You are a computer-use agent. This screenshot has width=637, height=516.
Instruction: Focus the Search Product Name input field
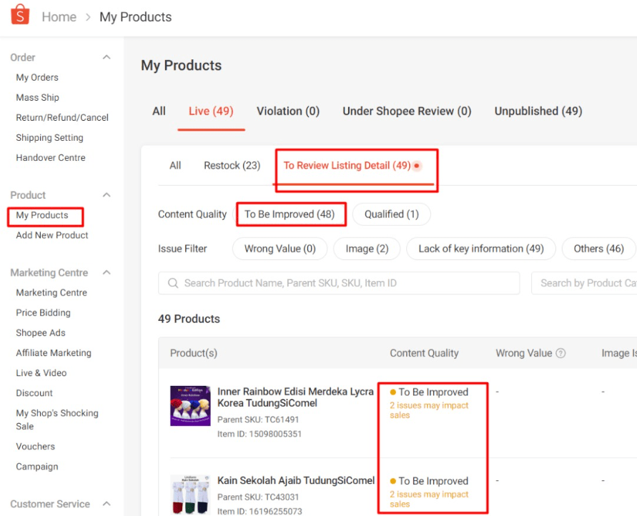tap(339, 283)
